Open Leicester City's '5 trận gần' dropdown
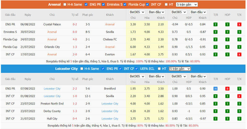247x129 pixels. pos(180,69)
